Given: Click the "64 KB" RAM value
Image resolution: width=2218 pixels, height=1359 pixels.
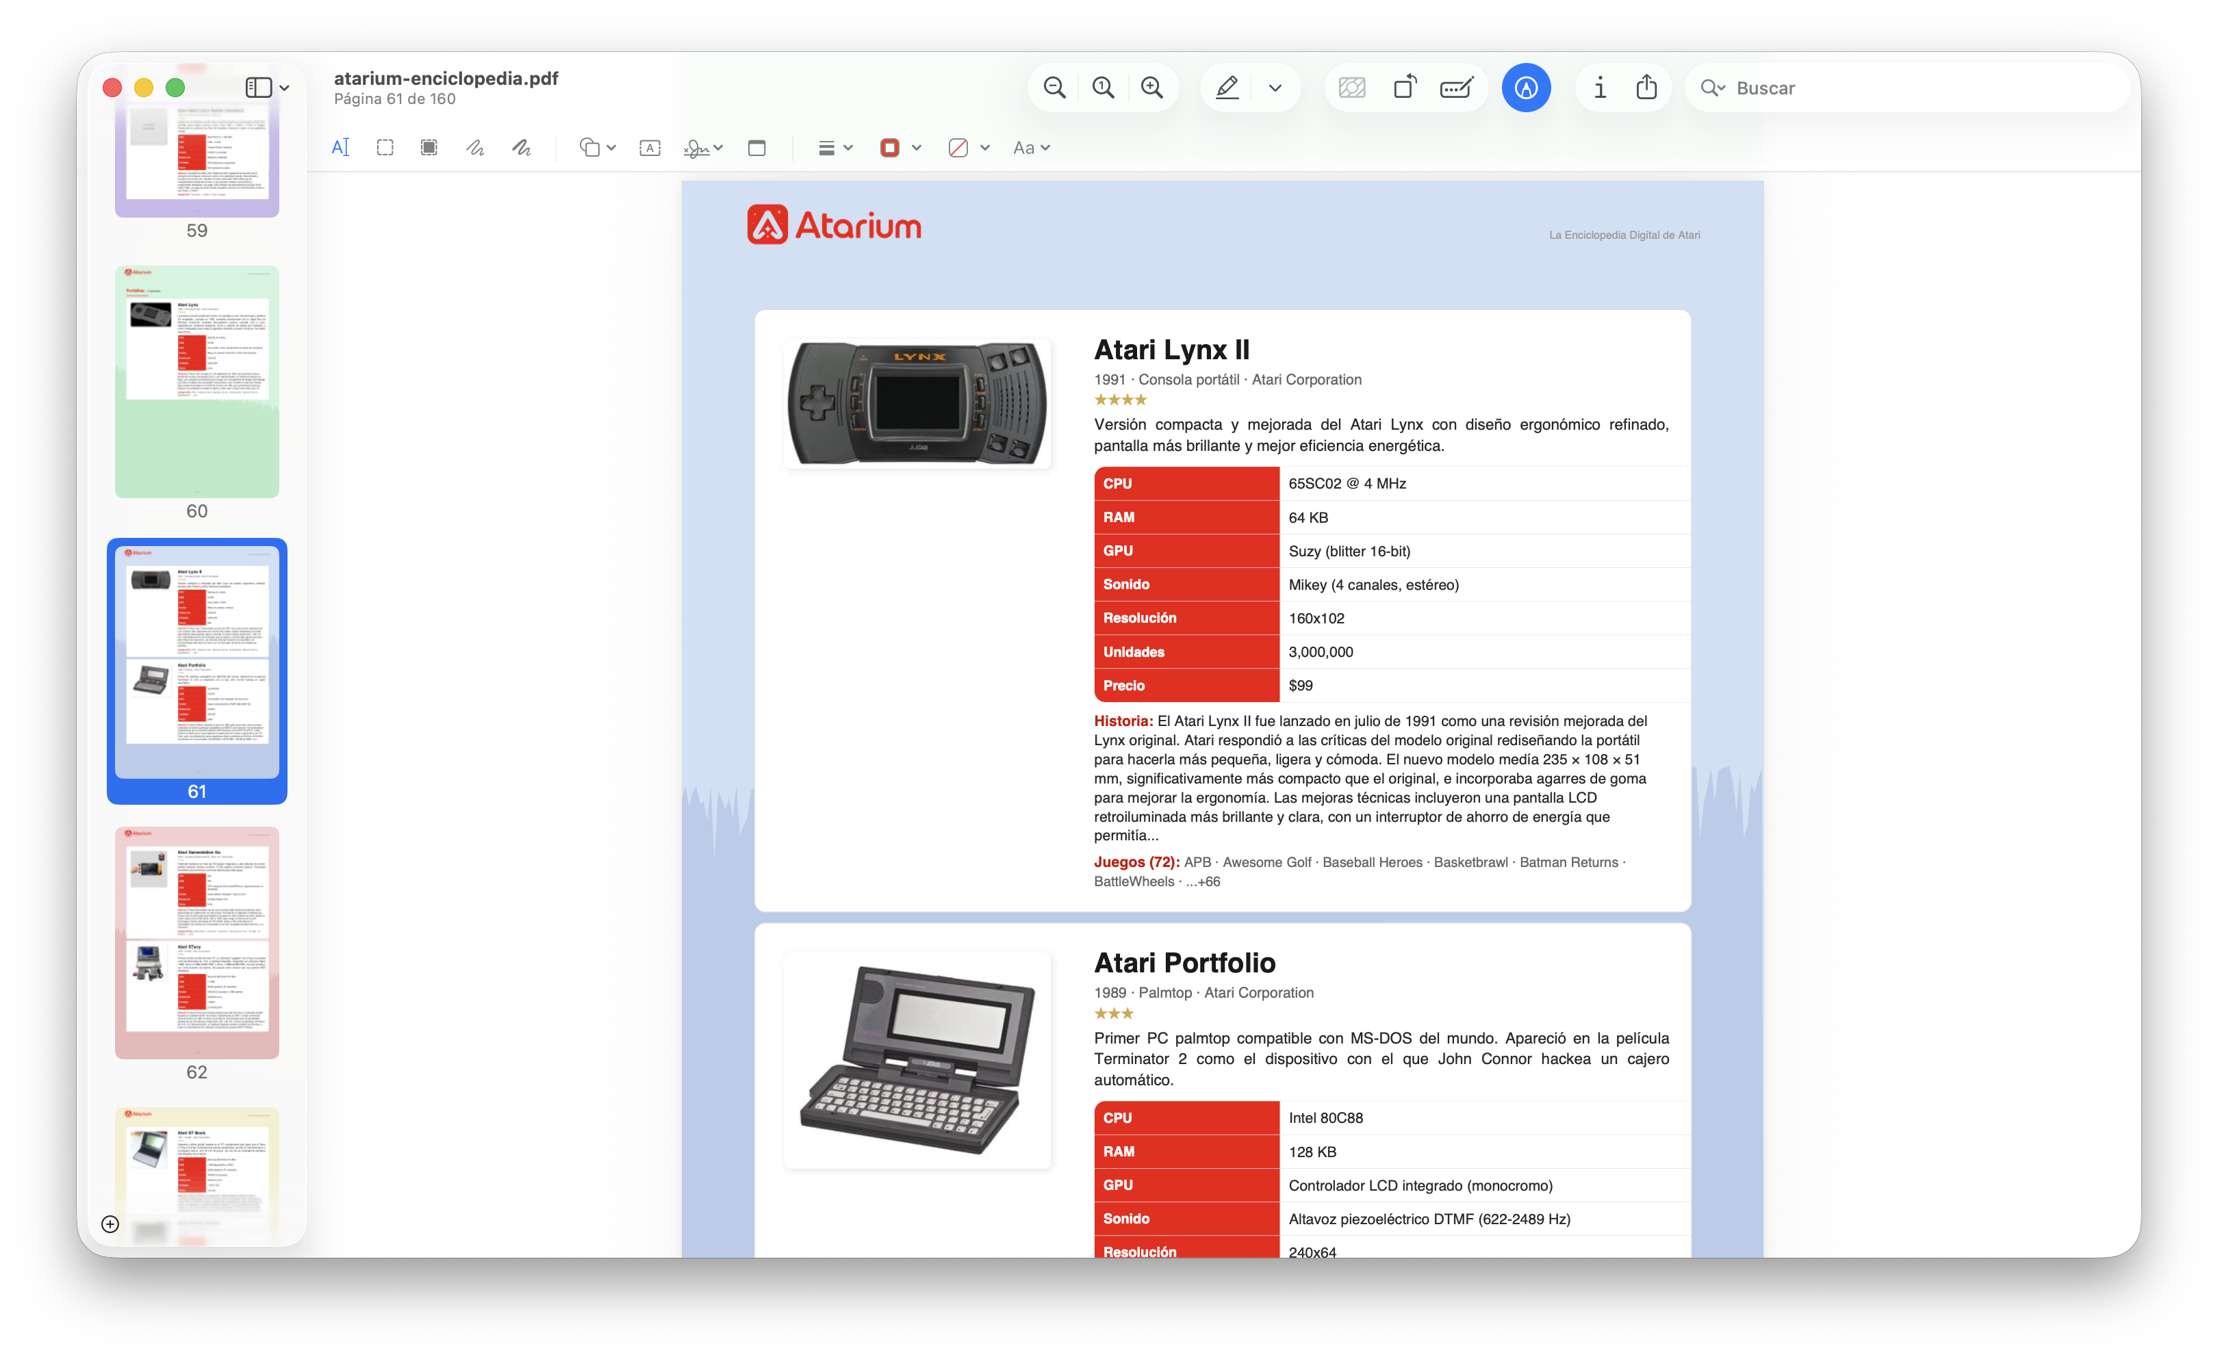Looking at the screenshot, I should pos(1308,517).
